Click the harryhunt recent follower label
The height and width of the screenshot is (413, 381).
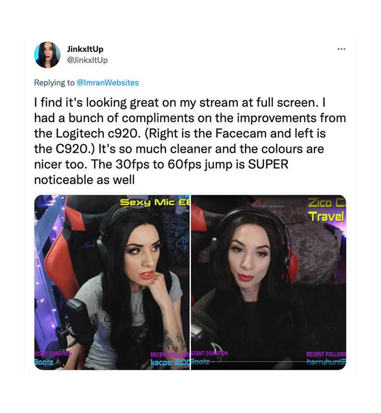coord(326,362)
